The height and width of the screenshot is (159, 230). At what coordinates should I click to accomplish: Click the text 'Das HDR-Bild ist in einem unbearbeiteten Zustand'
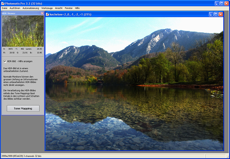tap(16, 70)
